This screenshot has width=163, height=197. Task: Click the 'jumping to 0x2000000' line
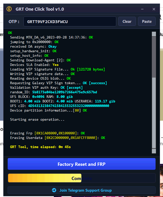pyautogui.click(x=34, y=42)
